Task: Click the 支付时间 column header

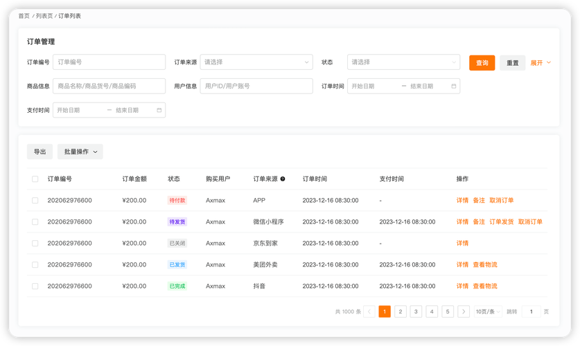Action: 392,179
